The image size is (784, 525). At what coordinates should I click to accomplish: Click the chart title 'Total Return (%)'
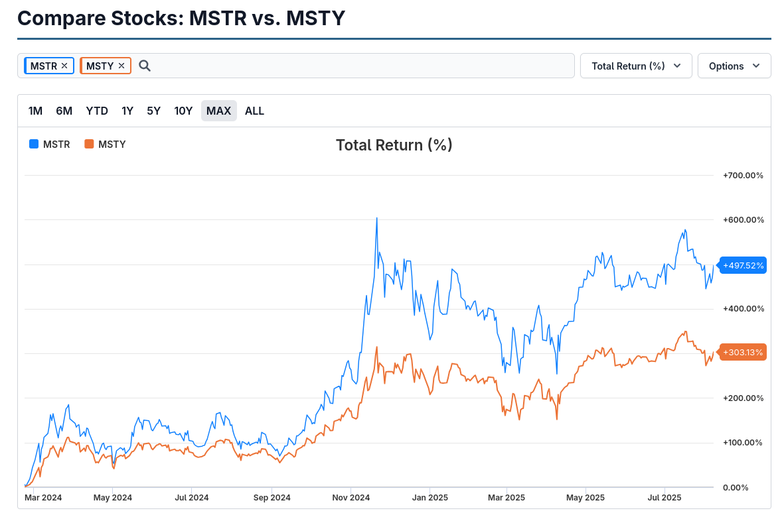tap(394, 145)
